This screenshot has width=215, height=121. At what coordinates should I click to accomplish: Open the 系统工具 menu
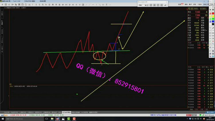tap(206, 5)
